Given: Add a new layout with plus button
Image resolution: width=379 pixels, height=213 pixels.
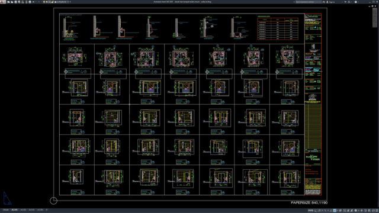Looking at the screenshot, I should pos(47,210).
